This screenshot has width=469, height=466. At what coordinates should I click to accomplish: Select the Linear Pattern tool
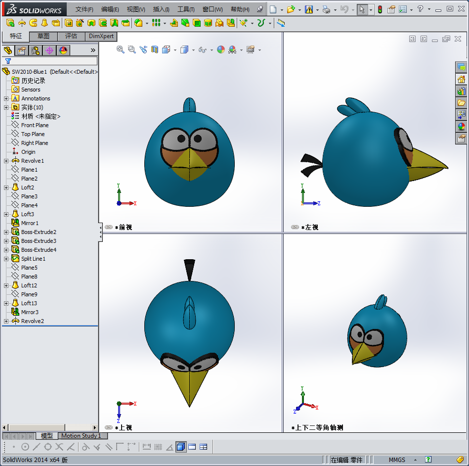point(156,23)
